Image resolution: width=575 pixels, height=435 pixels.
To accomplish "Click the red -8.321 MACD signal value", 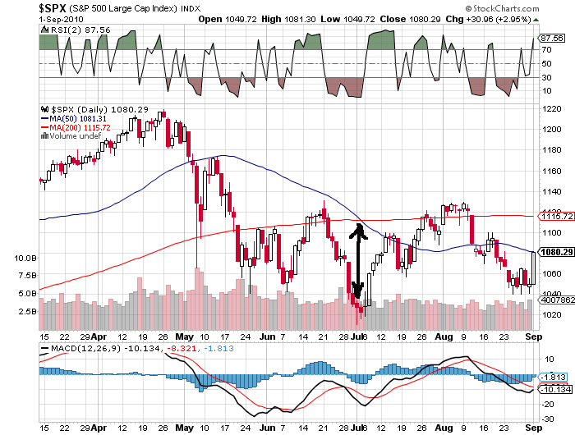I will (182, 348).
